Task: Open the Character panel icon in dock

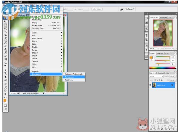Action: click(x=147, y=46)
